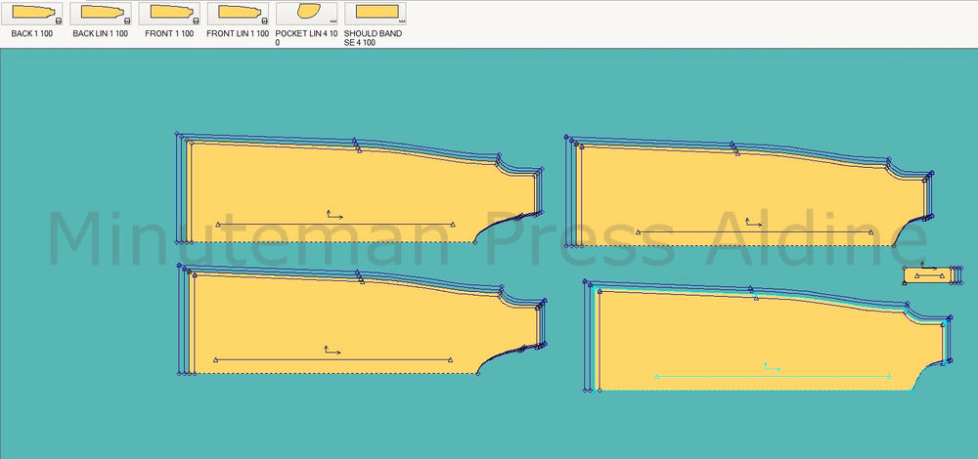Choose the FRONT LIN 1 100 piece thumbnail
Viewport: 978px width, 459px height.
pos(238,14)
